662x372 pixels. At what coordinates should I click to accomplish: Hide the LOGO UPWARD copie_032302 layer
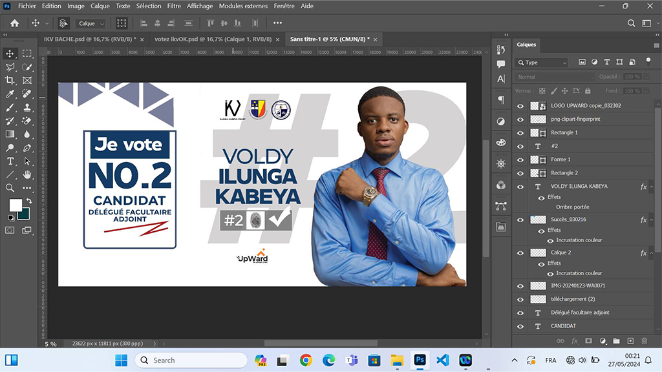520,106
